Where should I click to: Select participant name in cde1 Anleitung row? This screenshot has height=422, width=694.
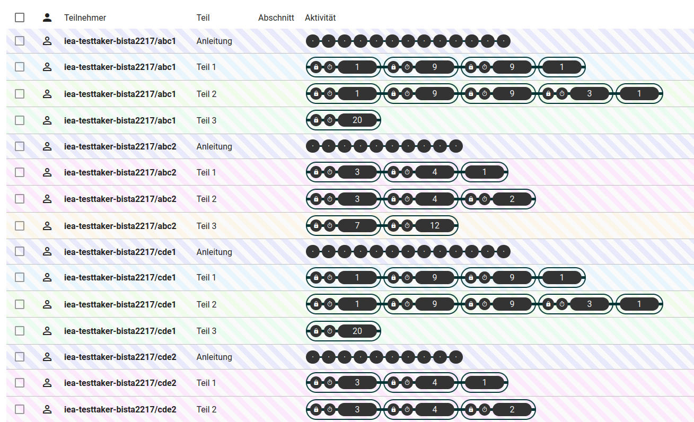(x=120, y=252)
